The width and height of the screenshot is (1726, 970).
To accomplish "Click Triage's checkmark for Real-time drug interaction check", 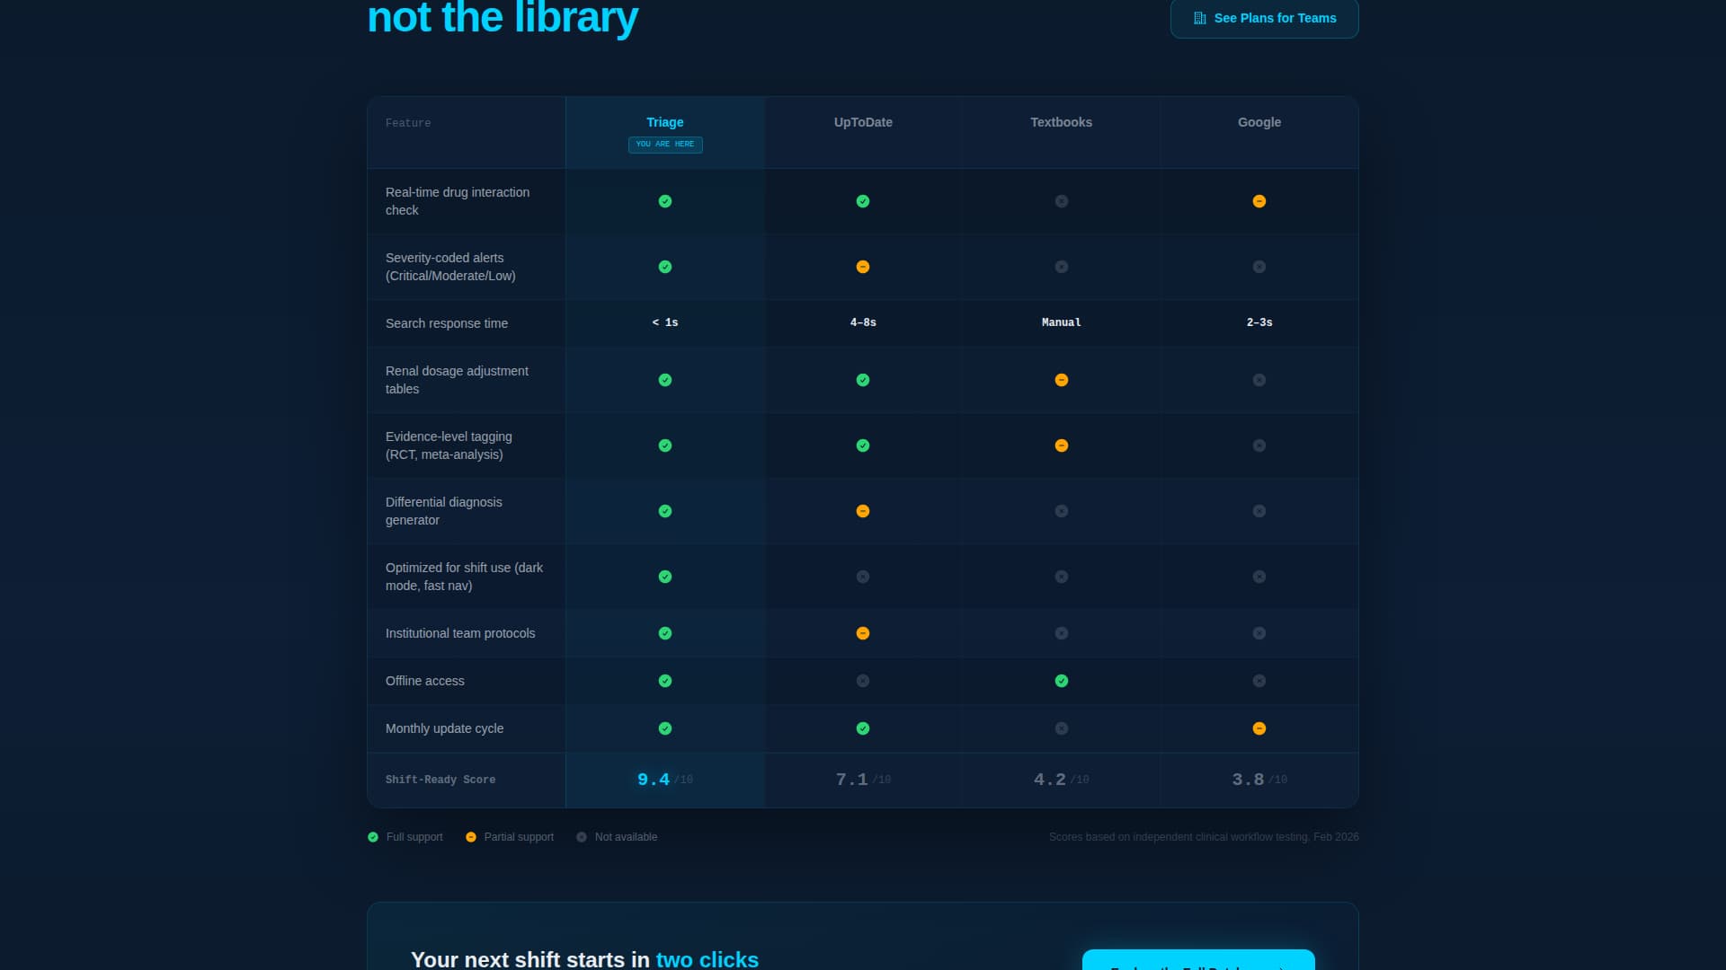I will click(x=665, y=201).
